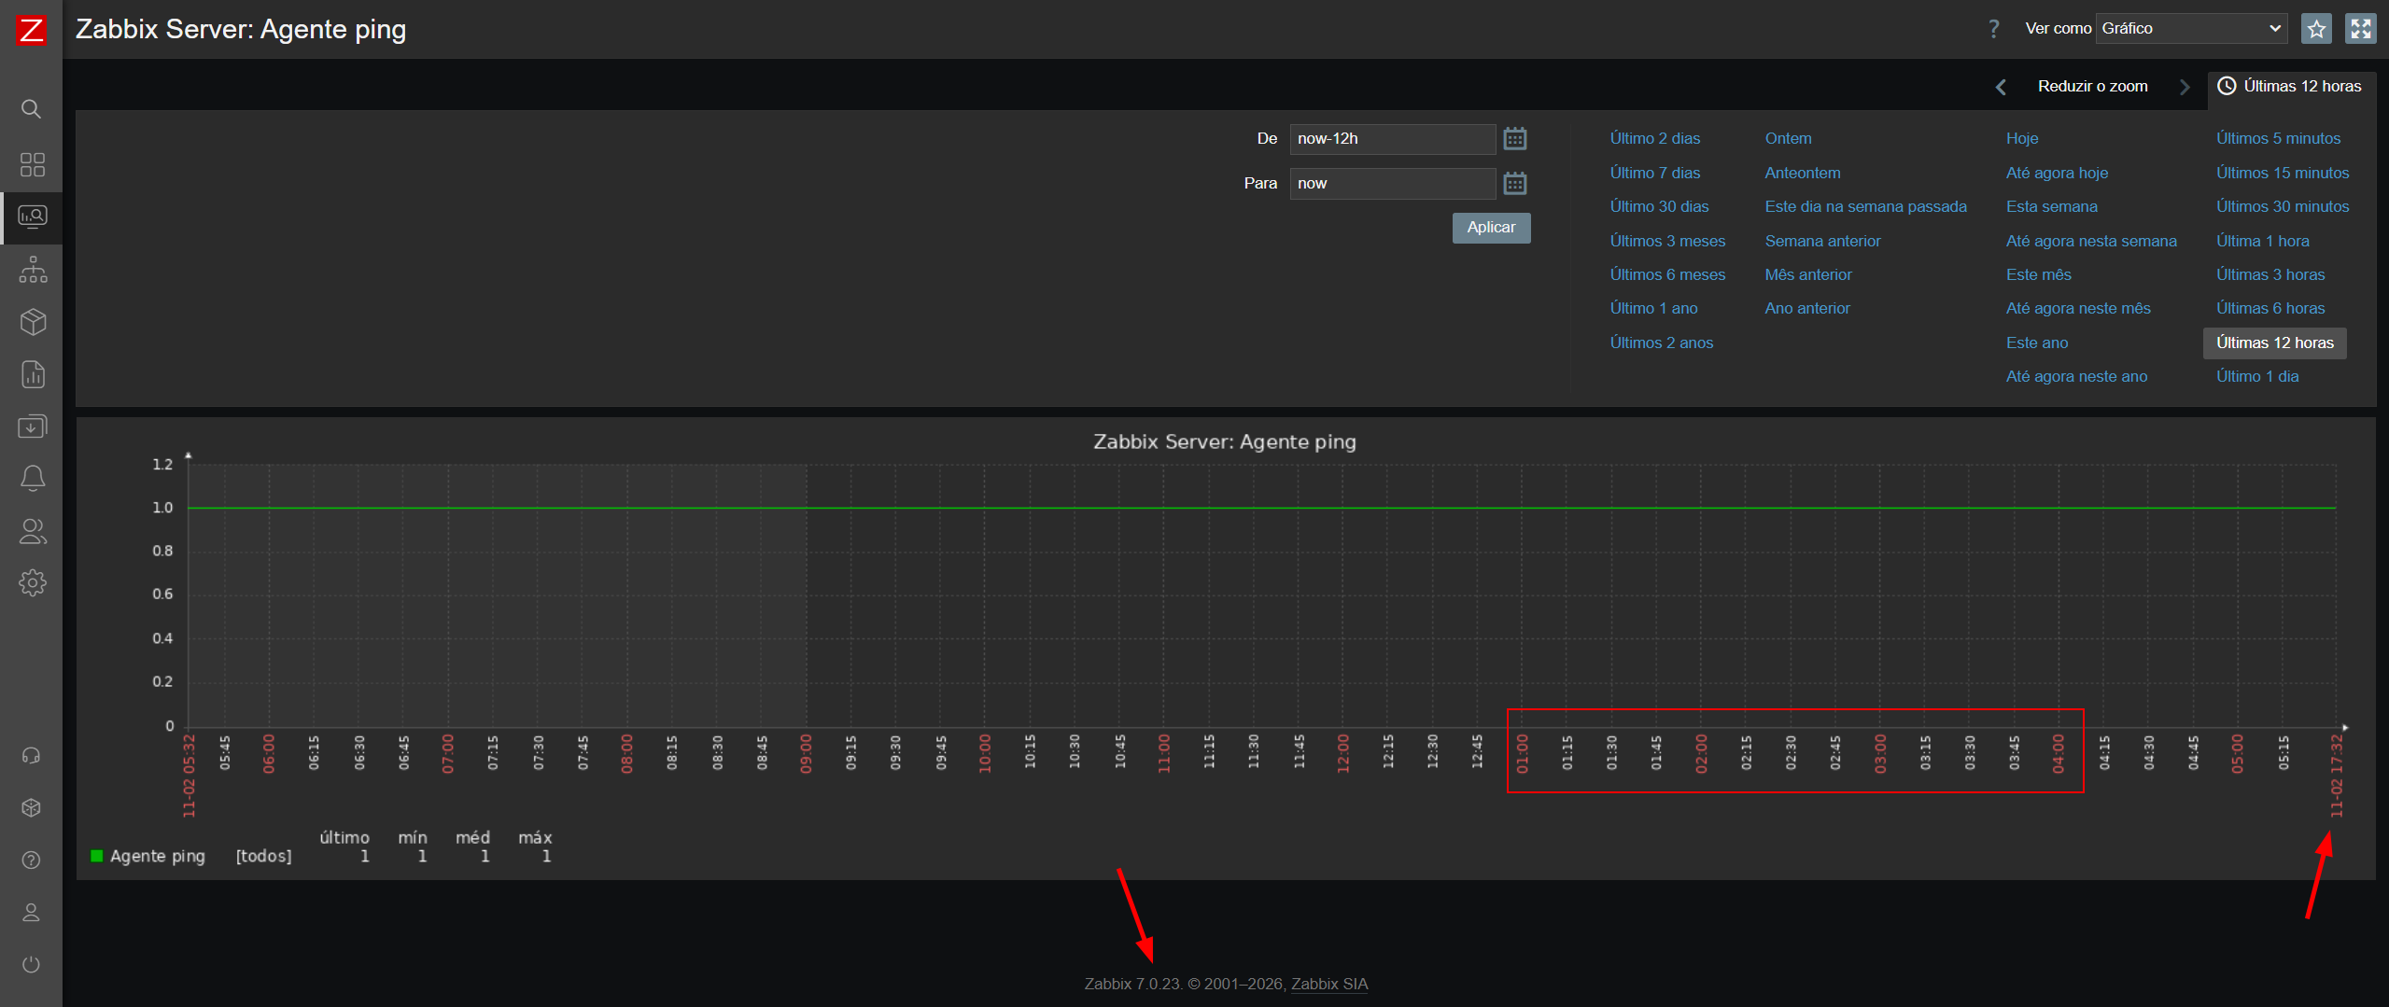Open the sidebar search icon
2389x1007 pixels.
(x=31, y=109)
